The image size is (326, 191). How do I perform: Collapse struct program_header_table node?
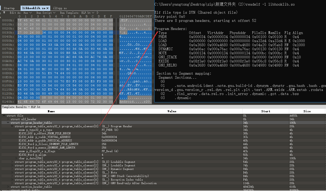tap(8, 123)
